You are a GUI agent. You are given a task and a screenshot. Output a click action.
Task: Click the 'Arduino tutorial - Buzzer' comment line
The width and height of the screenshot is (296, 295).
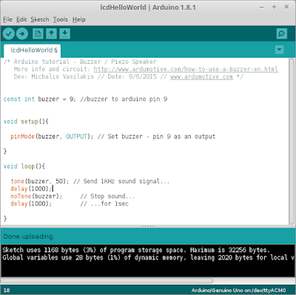pos(80,62)
